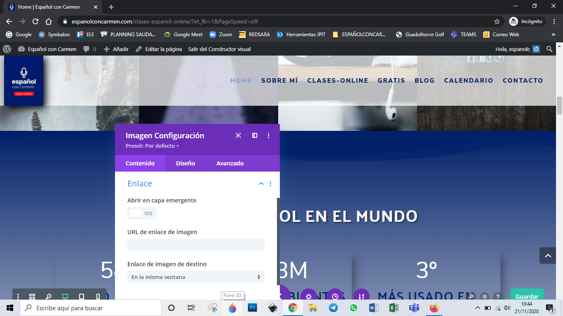Go back in Chrome
563x316 pixels.
coord(9,21)
